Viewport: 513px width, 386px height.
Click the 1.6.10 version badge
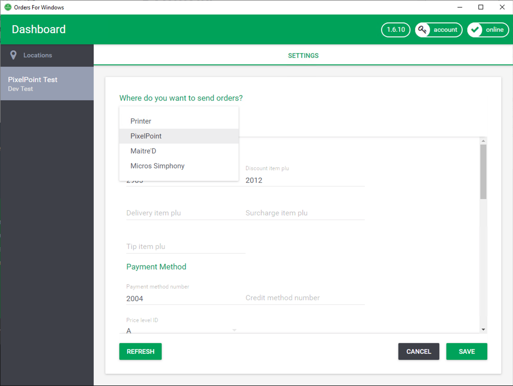[396, 30]
